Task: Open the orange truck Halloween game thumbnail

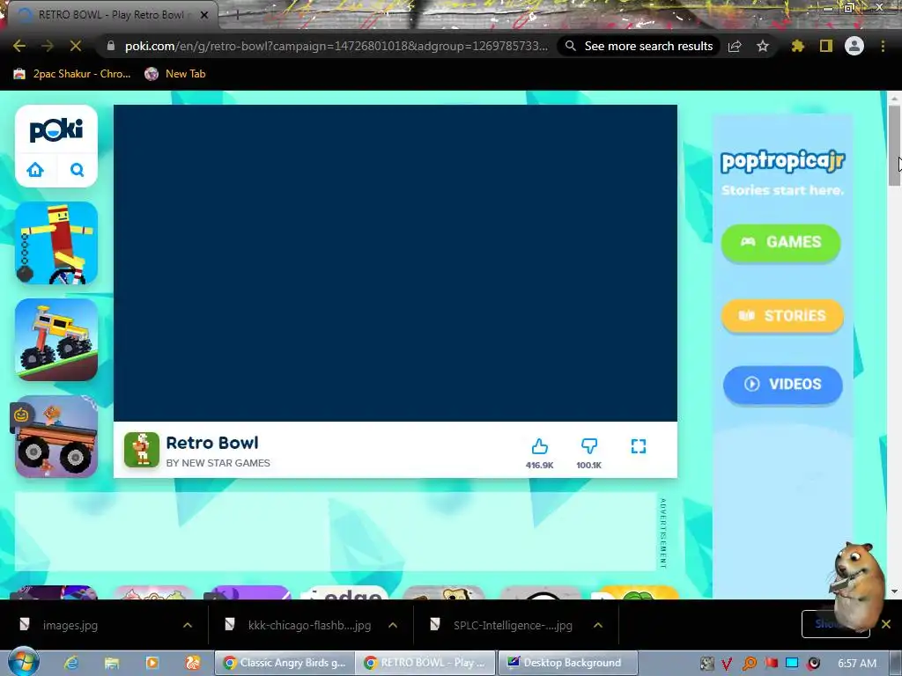Action: [x=56, y=437]
